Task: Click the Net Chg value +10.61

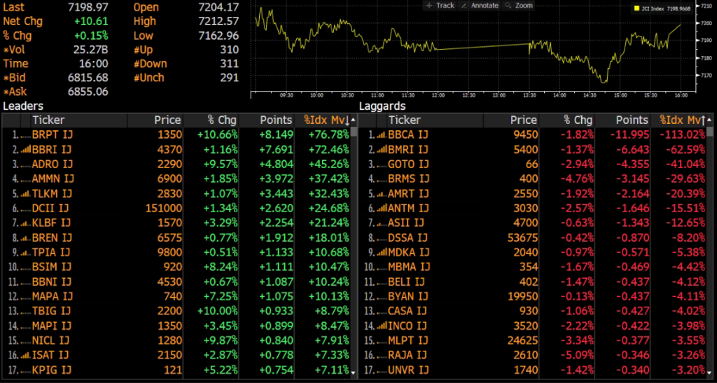Action: coord(92,22)
